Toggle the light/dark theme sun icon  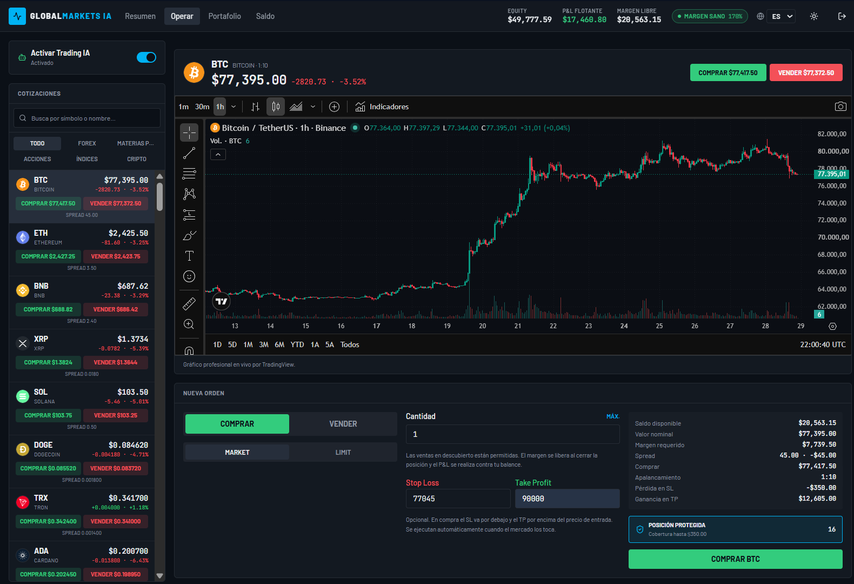coord(814,16)
